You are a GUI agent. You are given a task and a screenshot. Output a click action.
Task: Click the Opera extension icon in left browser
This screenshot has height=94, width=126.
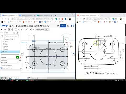coord(62,19)
